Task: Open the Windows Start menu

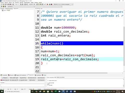Action: (x=2, y=91)
